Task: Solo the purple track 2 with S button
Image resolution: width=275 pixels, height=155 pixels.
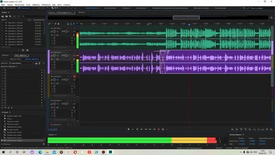Action: tap(71, 53)
